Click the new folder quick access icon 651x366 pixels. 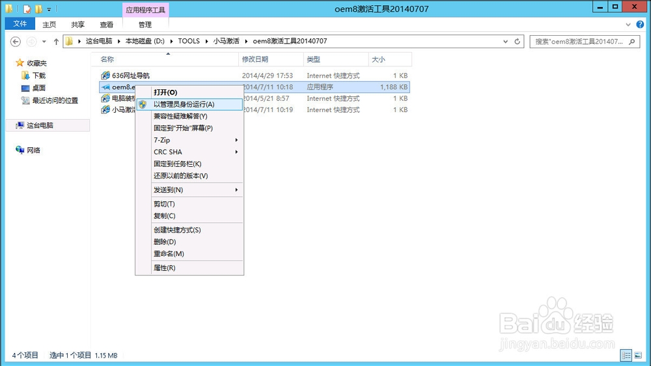pos(38,8)
